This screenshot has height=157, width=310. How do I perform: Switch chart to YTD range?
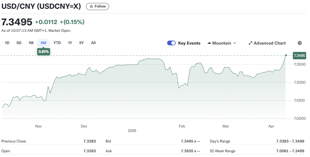pos(57,43)
